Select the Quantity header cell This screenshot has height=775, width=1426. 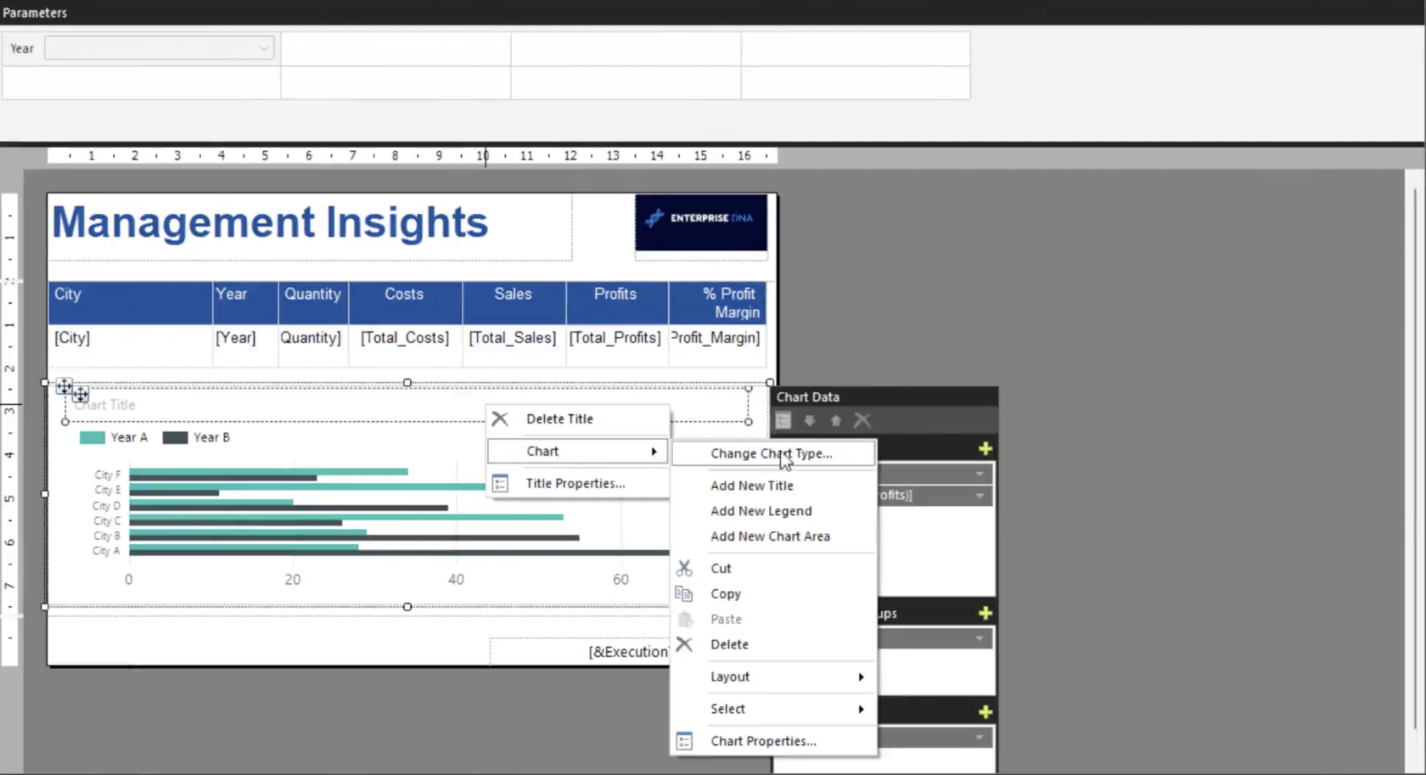313,303
